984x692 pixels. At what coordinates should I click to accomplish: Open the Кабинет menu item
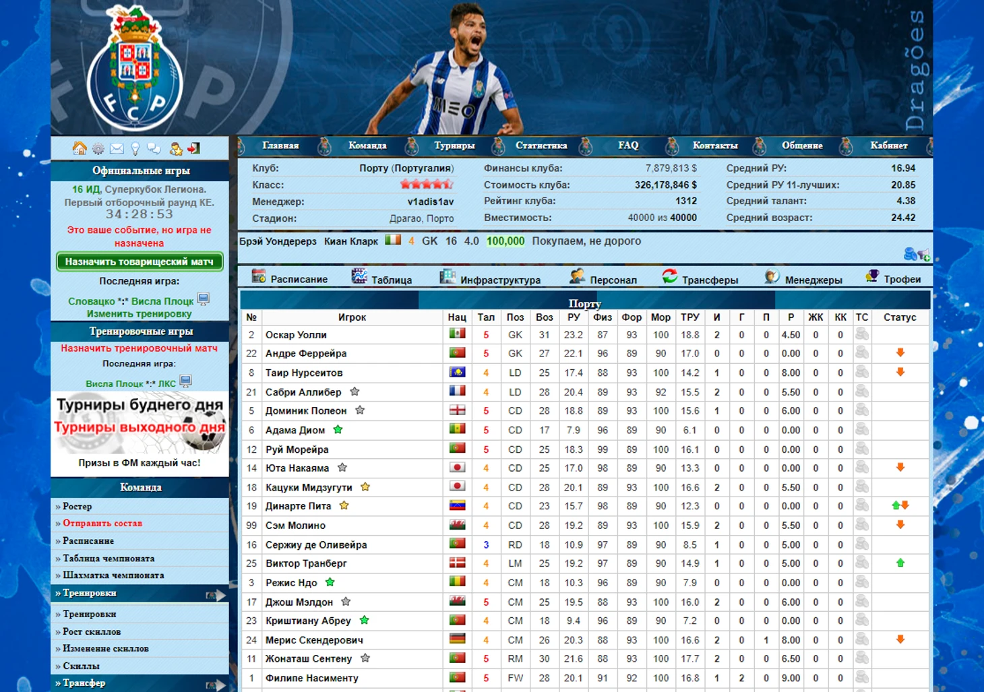(x=889, y=146)
